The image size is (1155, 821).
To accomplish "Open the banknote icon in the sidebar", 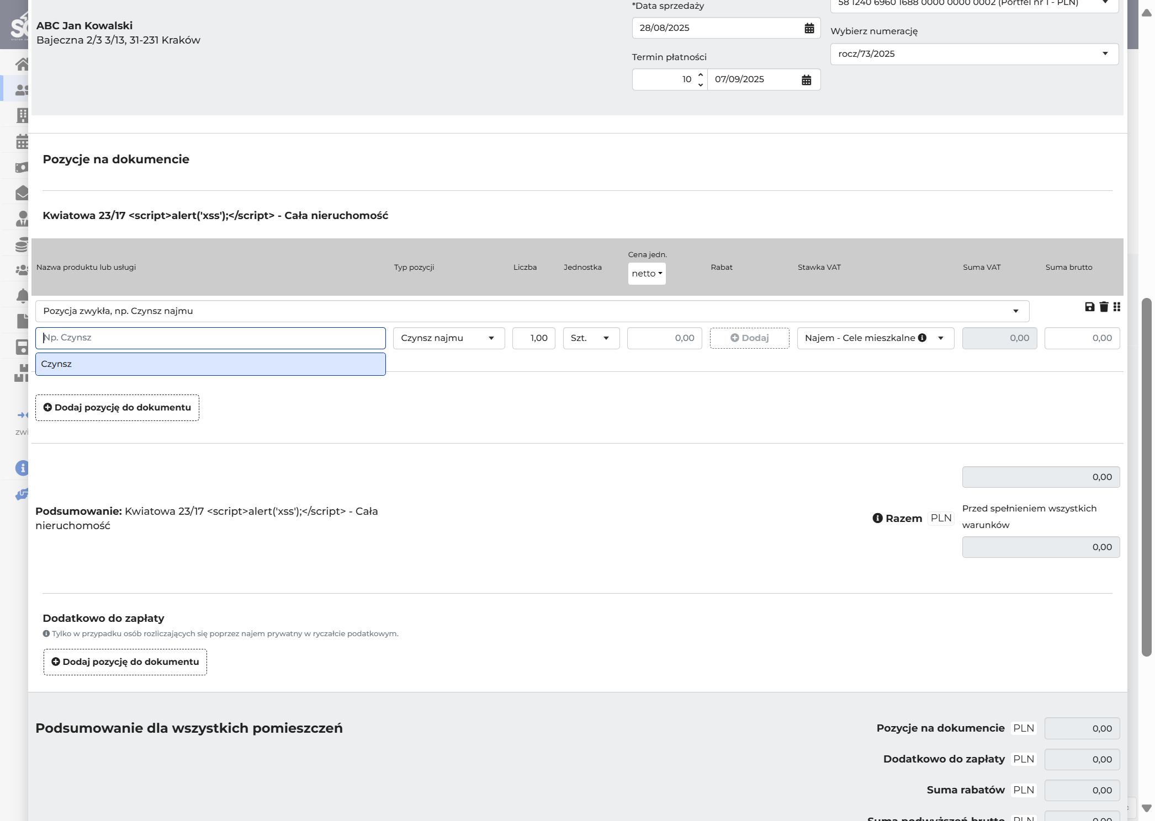I will point(22,167).
